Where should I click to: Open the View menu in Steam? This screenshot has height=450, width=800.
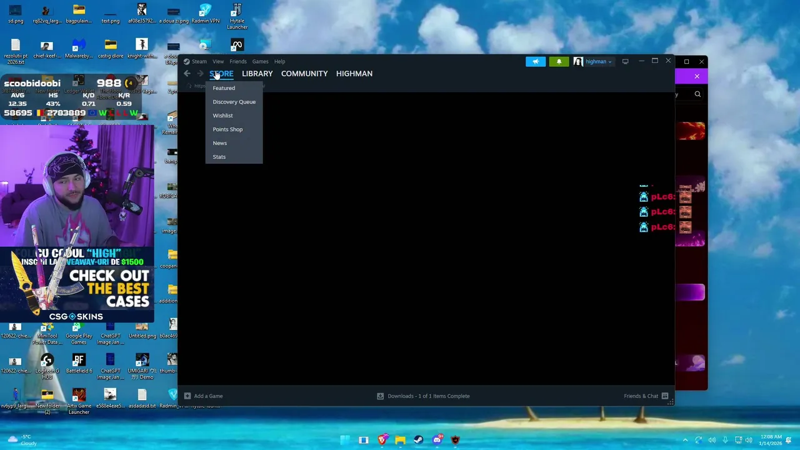(218, 61)
